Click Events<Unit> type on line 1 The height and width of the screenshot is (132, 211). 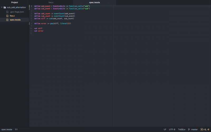point(59,6)
